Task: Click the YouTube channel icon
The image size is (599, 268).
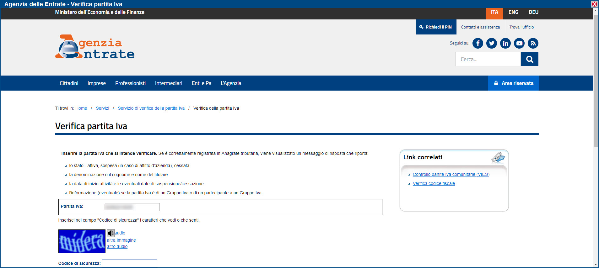Action: point(519,43)
